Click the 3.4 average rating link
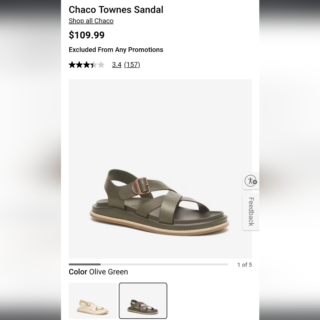Image resolution: width=320 pixels, height=320 pixels. coord(116,65)
